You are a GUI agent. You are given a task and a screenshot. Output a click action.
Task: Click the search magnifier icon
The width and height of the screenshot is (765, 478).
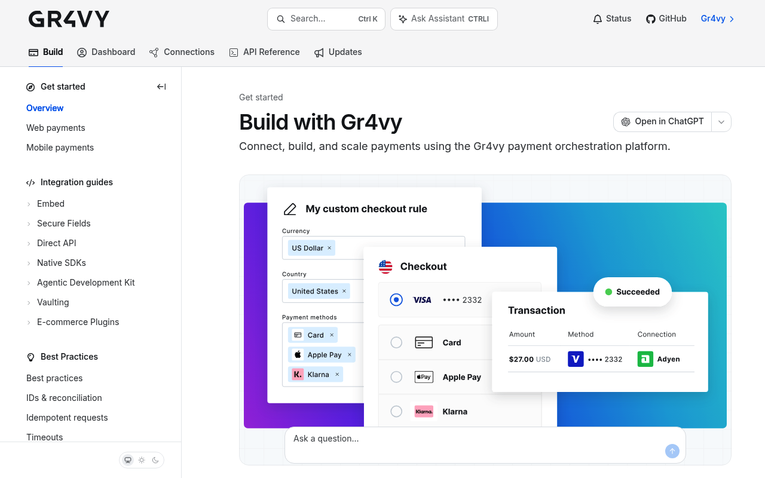tap(281, 19)
